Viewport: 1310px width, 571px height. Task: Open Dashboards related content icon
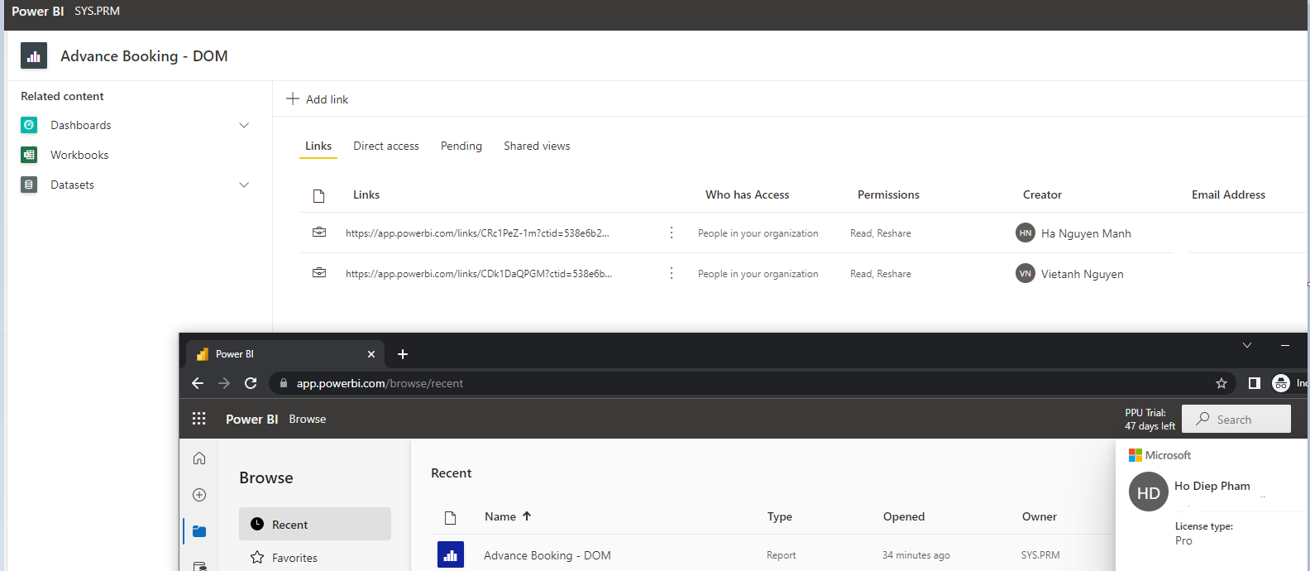coord(29,125)
